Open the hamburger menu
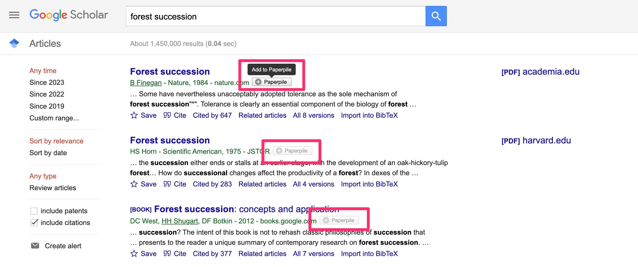Screen dimensions: 638x267 click(x=14, y=15)
